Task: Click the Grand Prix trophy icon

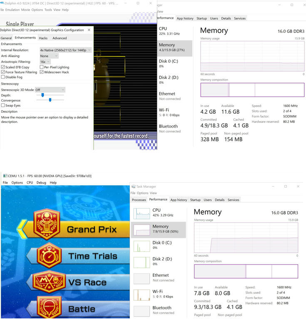Action: (x=47, y=224)
